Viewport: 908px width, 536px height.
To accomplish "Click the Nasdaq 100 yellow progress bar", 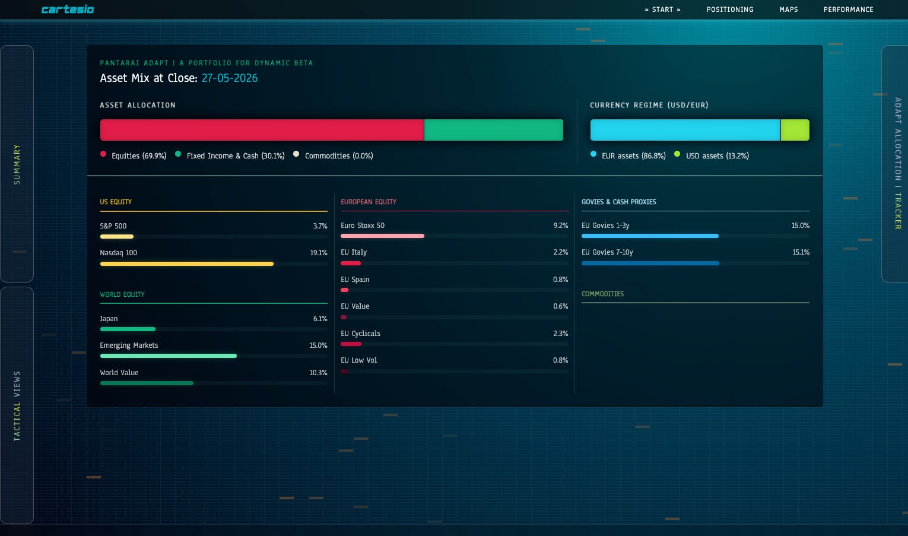I will 187,264.
